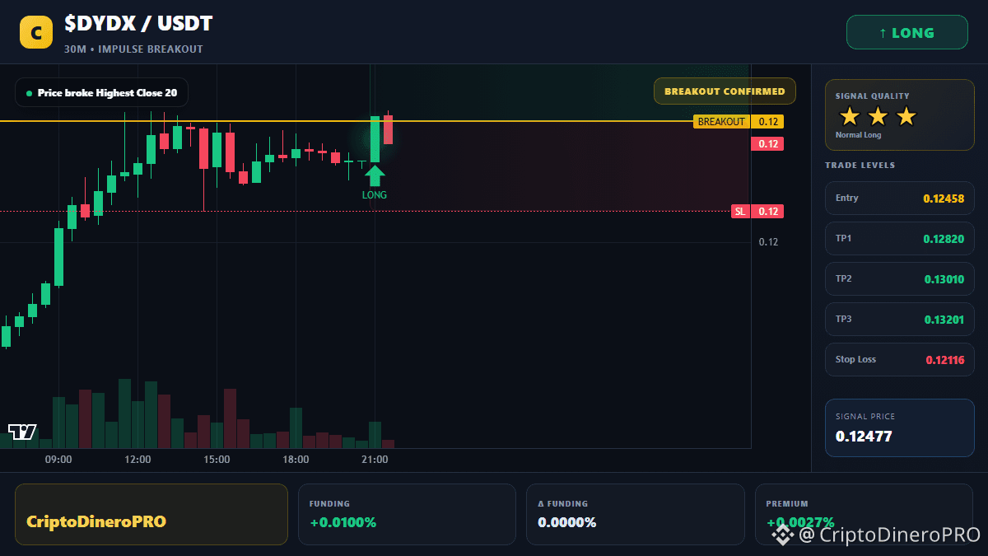
Task: Click the CriptoDineroPRO brand card
Action: click(x=151, y=514)
